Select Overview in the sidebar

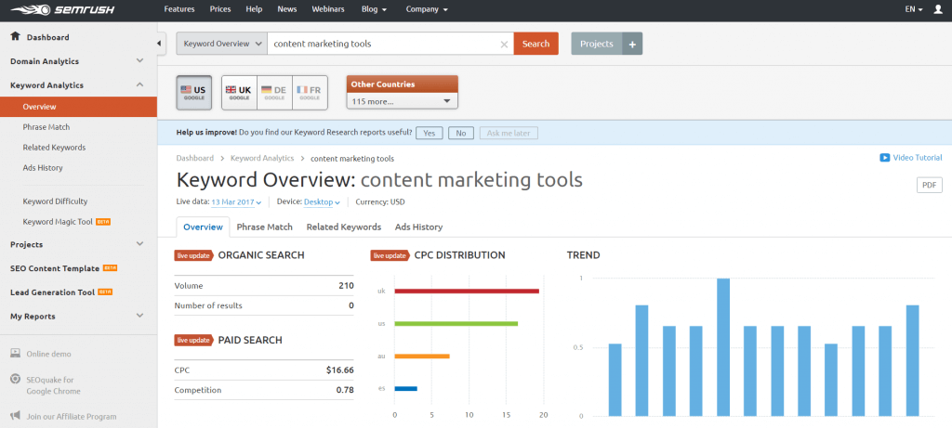point(78,107)
